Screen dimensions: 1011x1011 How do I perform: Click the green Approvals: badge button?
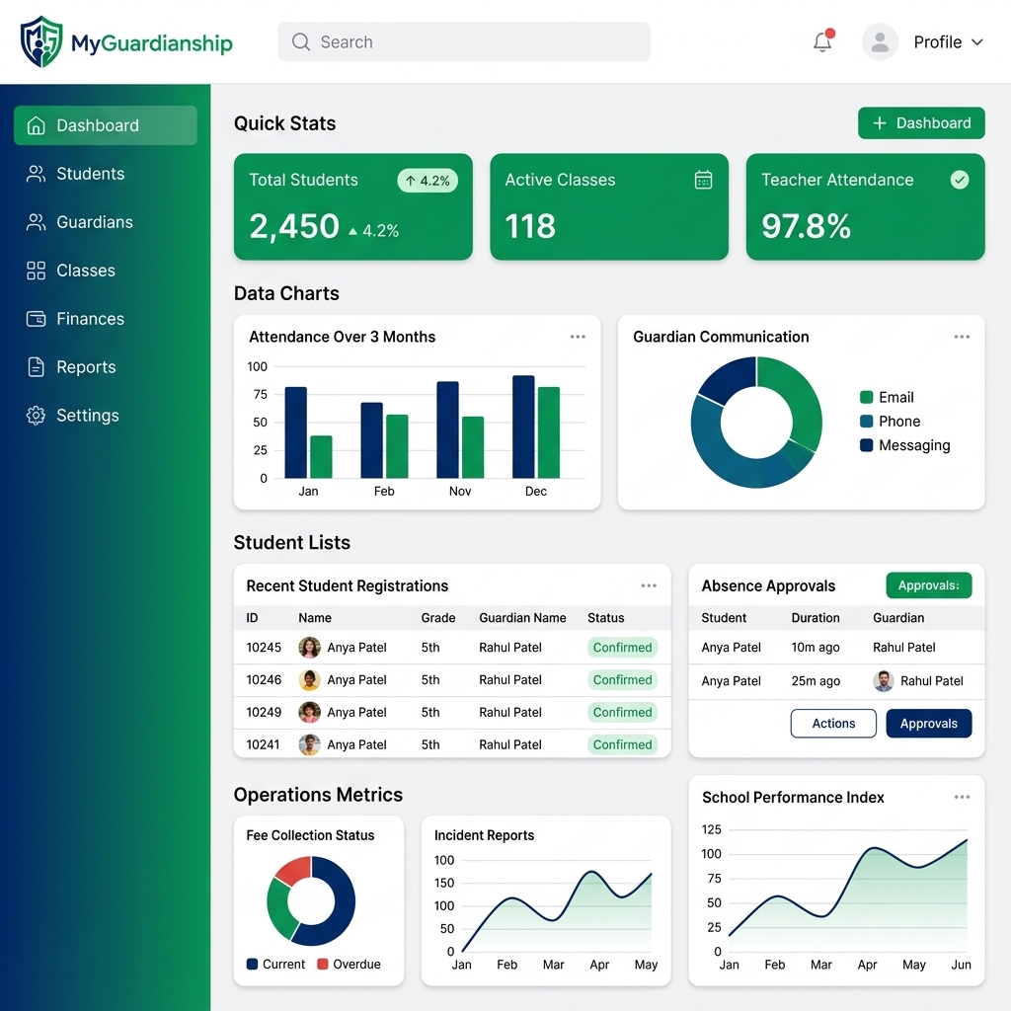point(928,585)
